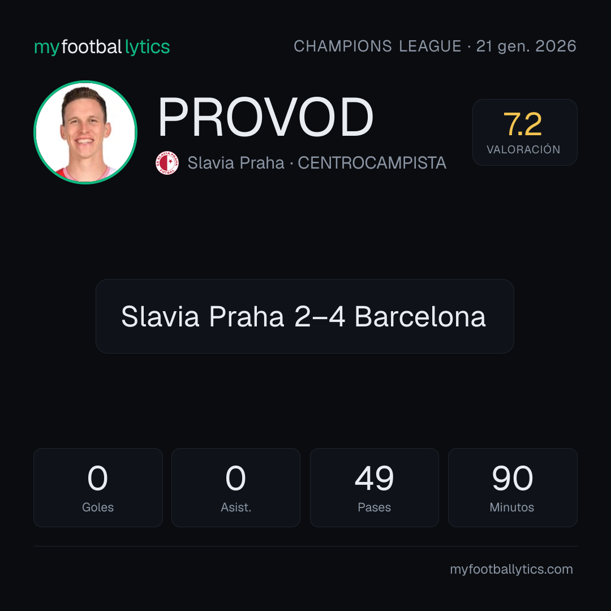Select the PROVOD player name heading
The width and height of the screenshot is (611, 611).
[x=265, y=117]
